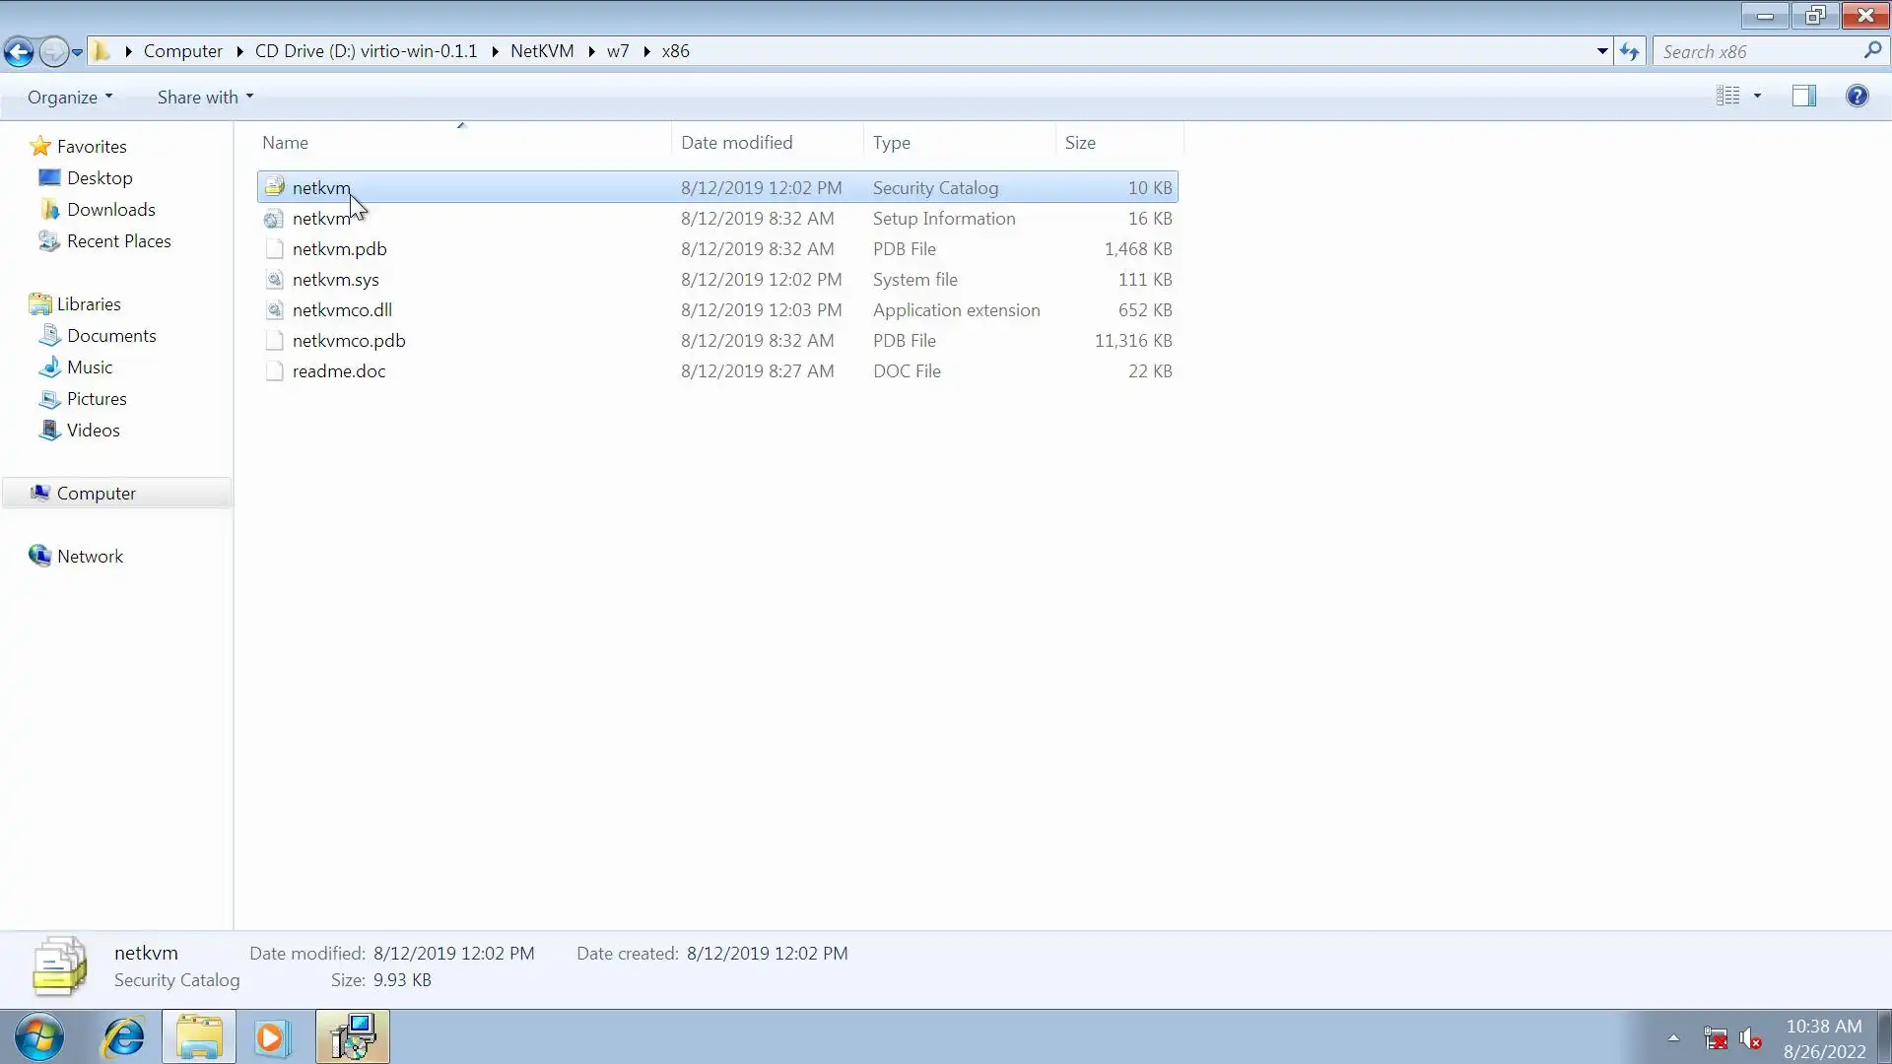Screen dimensions: 1892x1064
Task: Select the netkvm.sys system file
Action: pos(335,280)
